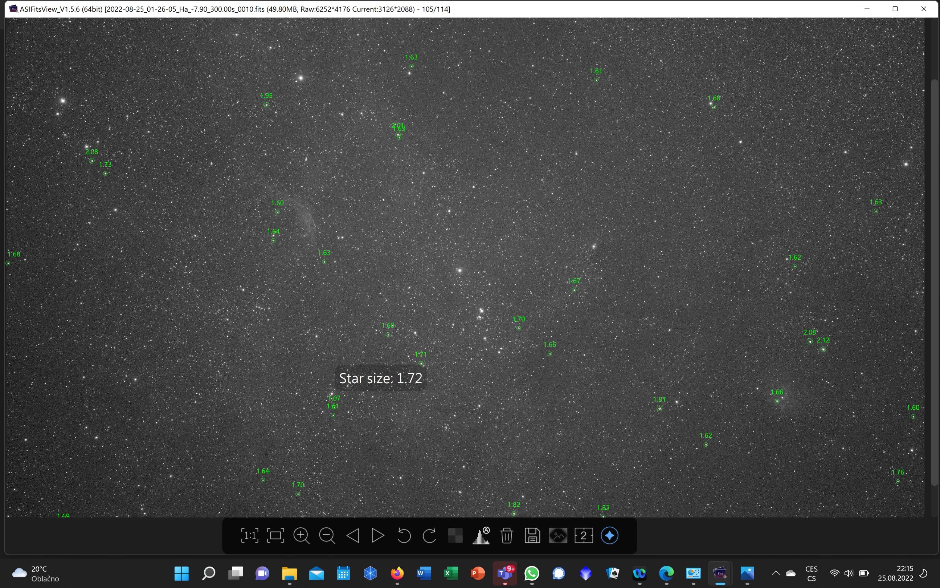
Task: Open the dual frame compare mode
Action: click(x=583, y=535)
